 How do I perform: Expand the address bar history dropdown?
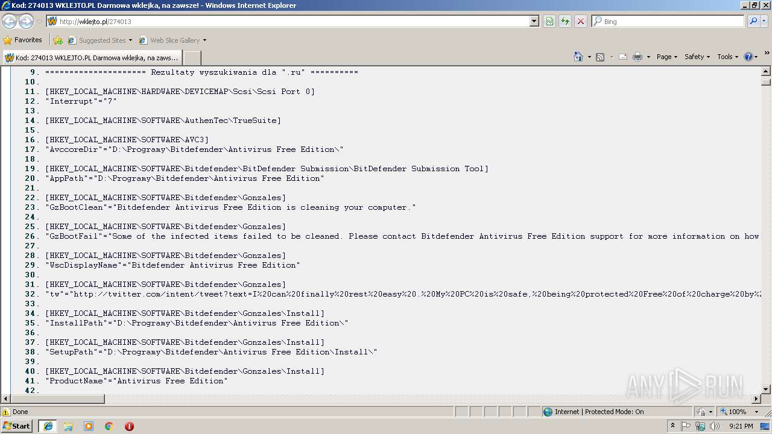point(534,21)
